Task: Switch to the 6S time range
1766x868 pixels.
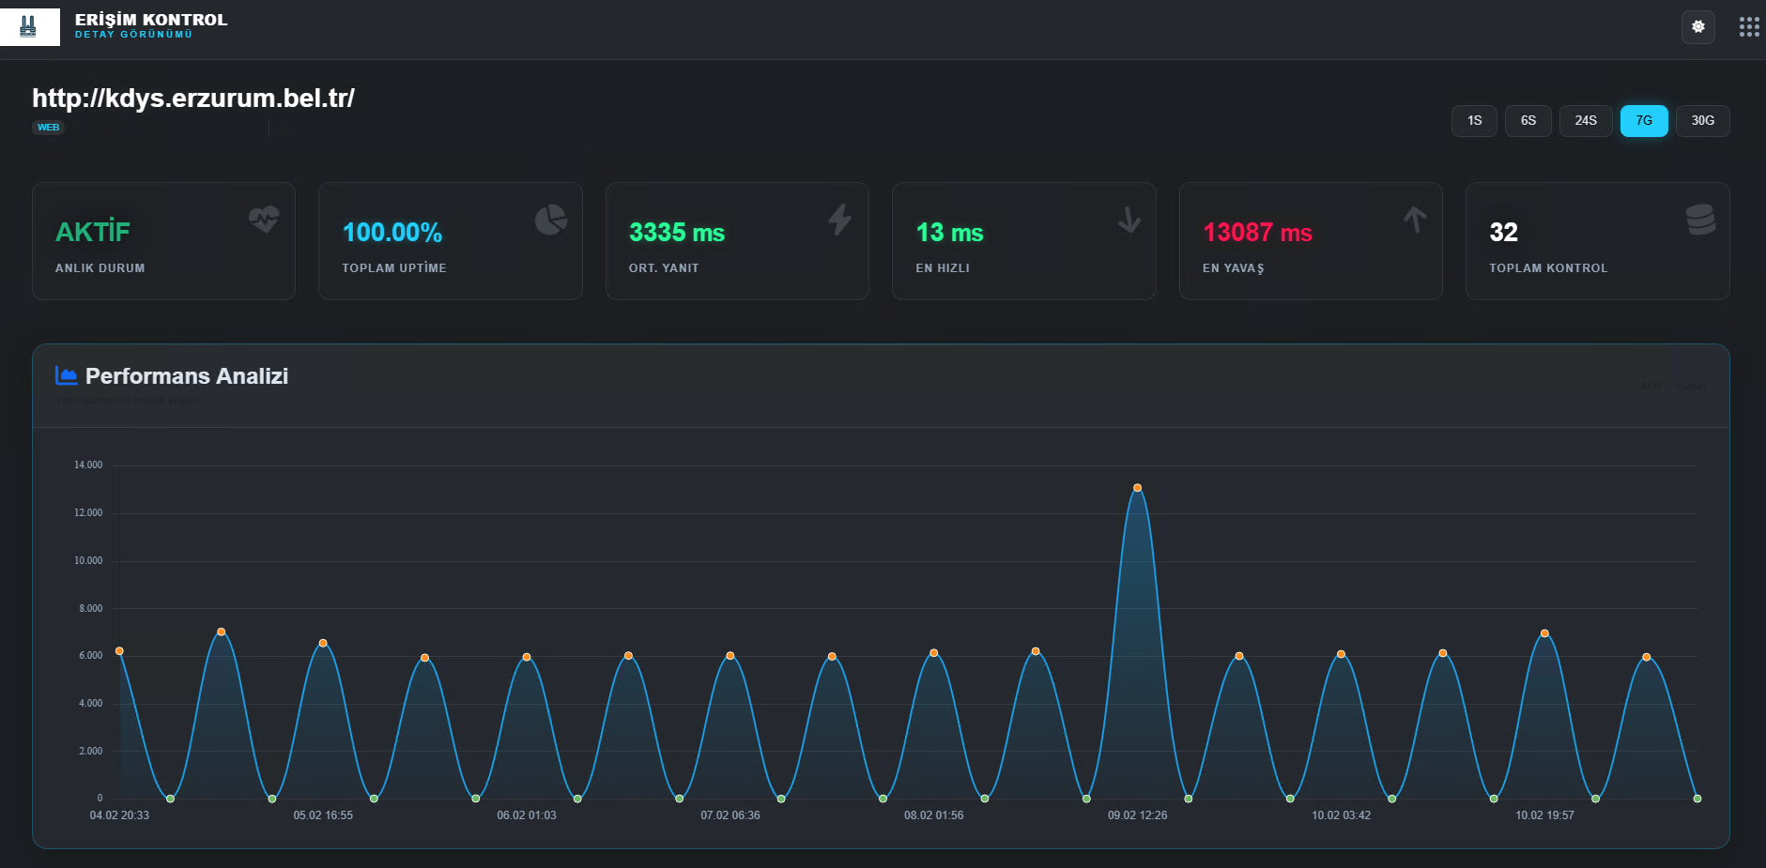Action: point(1528,121)
